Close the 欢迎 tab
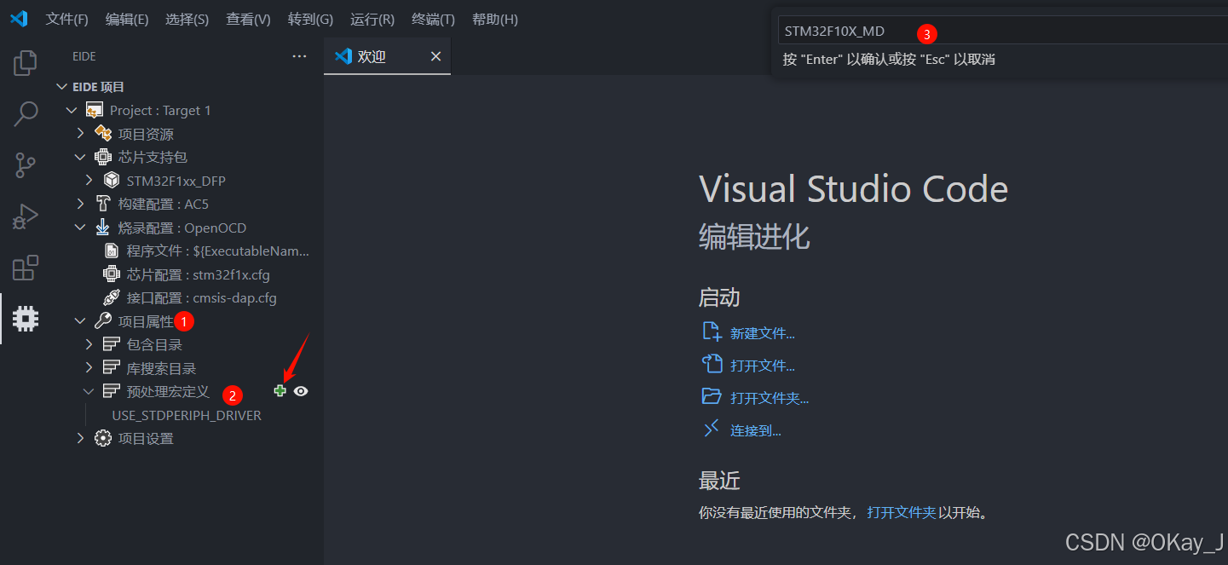The width and height of the screenshot is (1228, 565). pyautogui.click(x=435, y=56)
